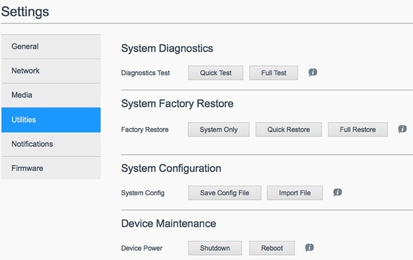Start the Full Test diagnostic

[274, 73]
